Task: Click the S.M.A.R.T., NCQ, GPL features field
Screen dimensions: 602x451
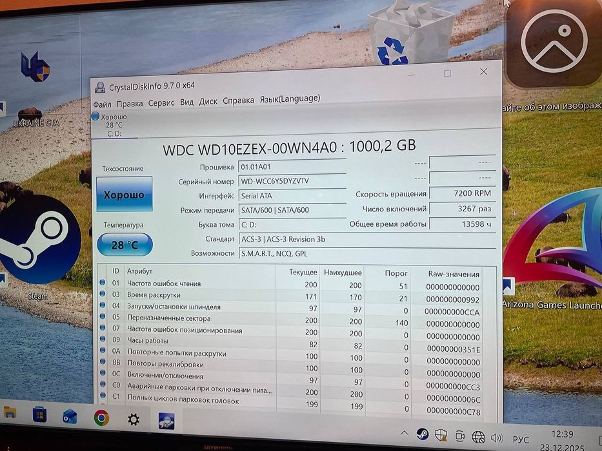Action: click(x=367, y=253)
